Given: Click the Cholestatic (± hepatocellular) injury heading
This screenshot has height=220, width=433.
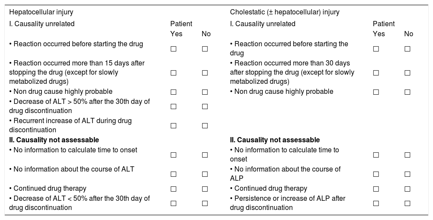Looking at the screenshot, I should (285, 12).
